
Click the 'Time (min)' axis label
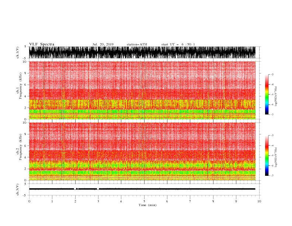[147, 205]
